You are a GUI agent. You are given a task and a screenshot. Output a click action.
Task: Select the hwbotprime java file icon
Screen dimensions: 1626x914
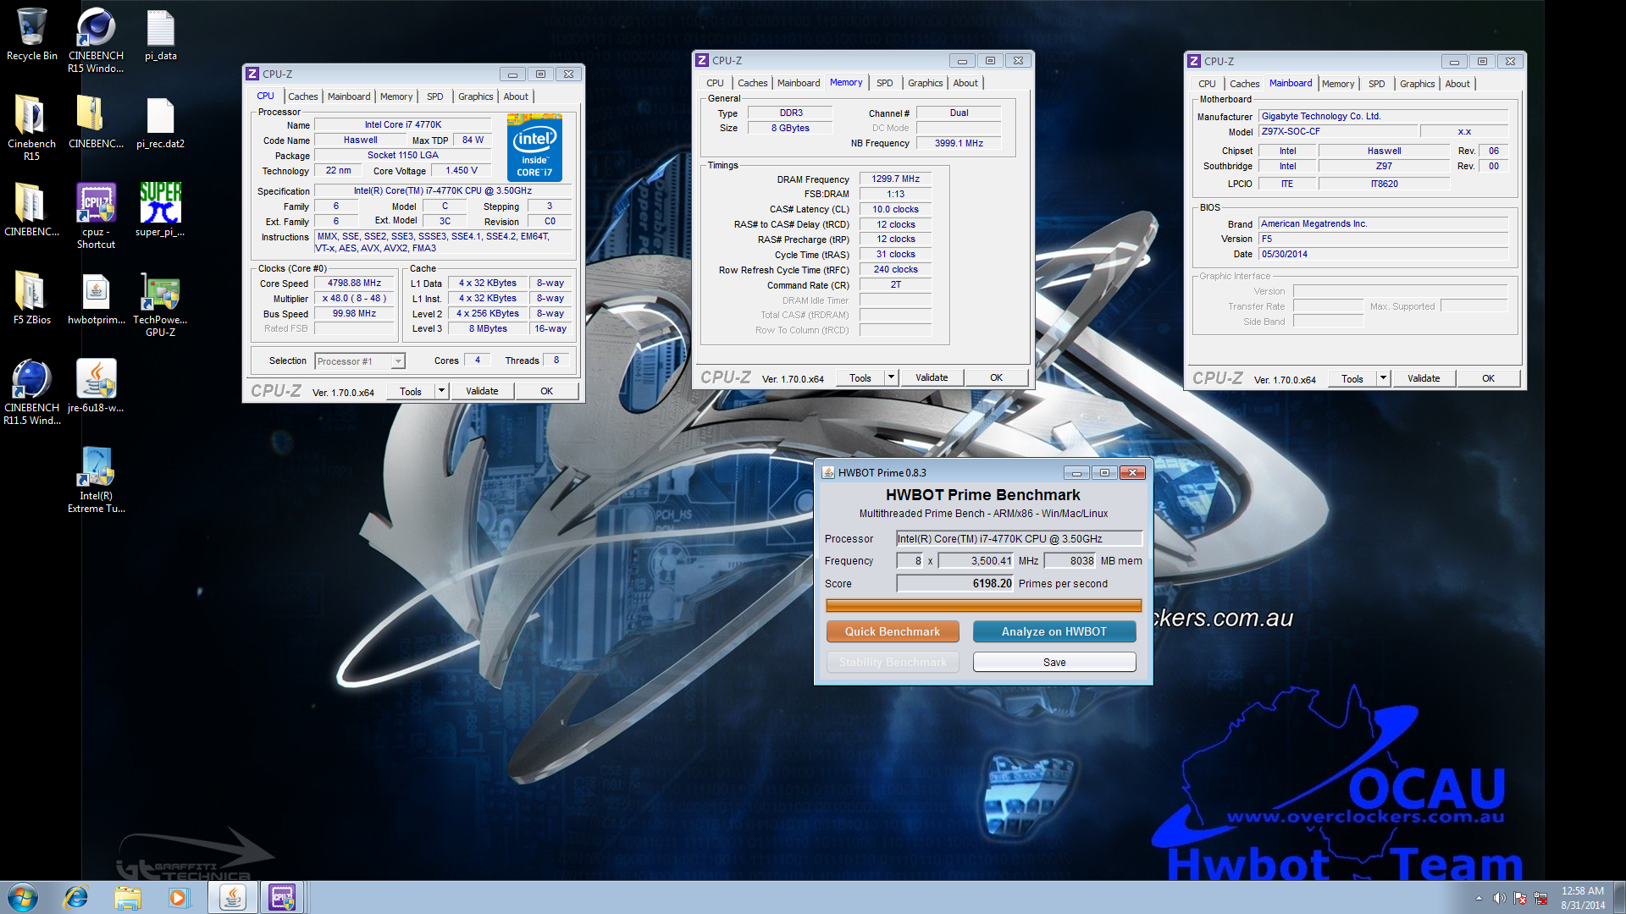pos(96,298)
